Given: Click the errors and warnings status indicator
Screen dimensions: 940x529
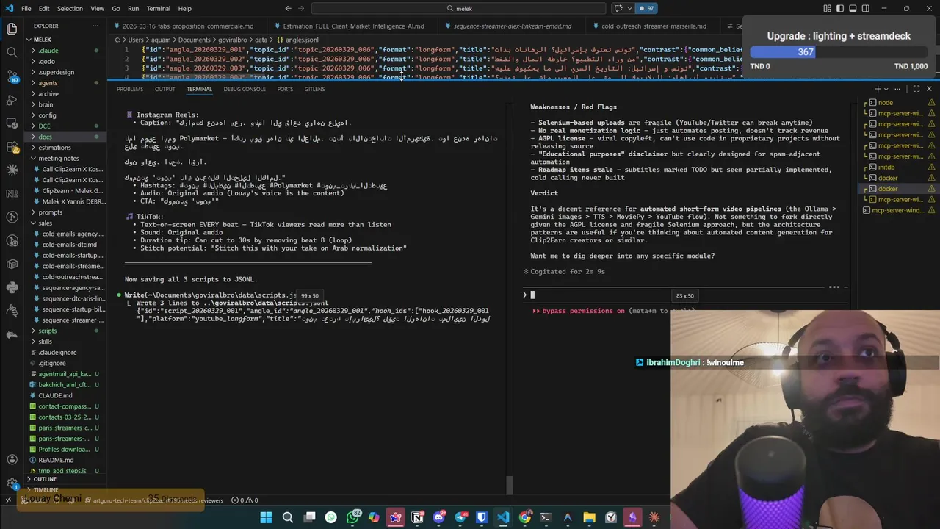Looking at the screenshot, I should pos(245,500).
